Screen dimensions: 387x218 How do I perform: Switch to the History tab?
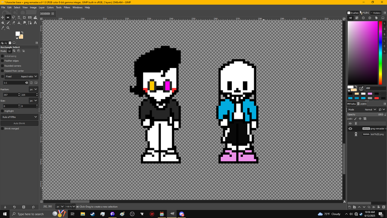coord(376,13)
